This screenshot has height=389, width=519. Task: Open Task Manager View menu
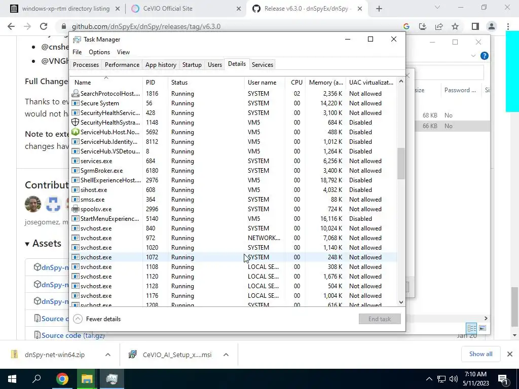pyautogui.click(x=123, y=52)
